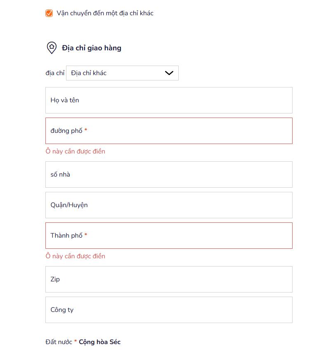
Task: Click the 'Cộng hòa Séc' country value
Action: 100,342
